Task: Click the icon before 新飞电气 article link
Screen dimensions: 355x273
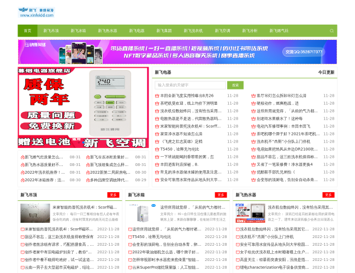Action: click(x=22, y=157)
